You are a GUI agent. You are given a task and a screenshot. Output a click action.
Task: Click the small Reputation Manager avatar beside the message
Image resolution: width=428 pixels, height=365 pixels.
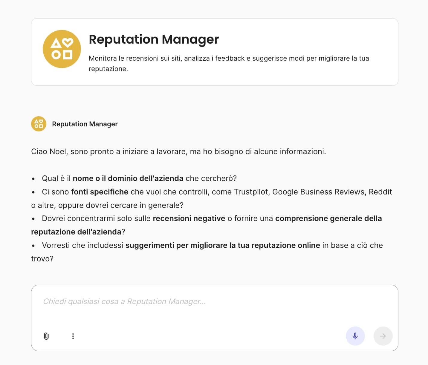coord(39,124)
